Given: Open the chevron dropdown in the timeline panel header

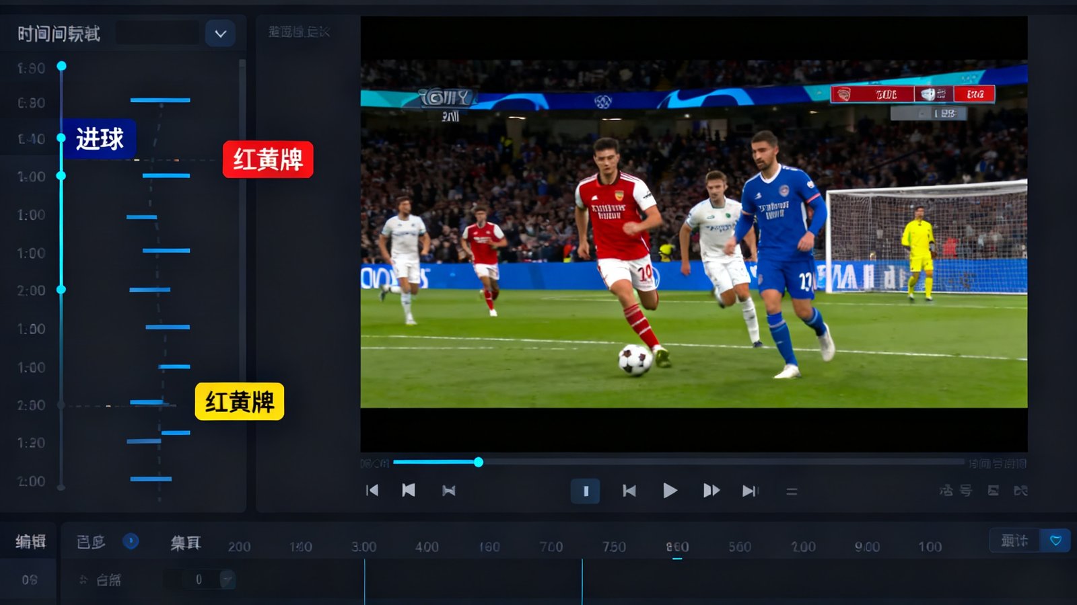Looking at the screenshot, I should pyautogui.click(x=220, y=34).
